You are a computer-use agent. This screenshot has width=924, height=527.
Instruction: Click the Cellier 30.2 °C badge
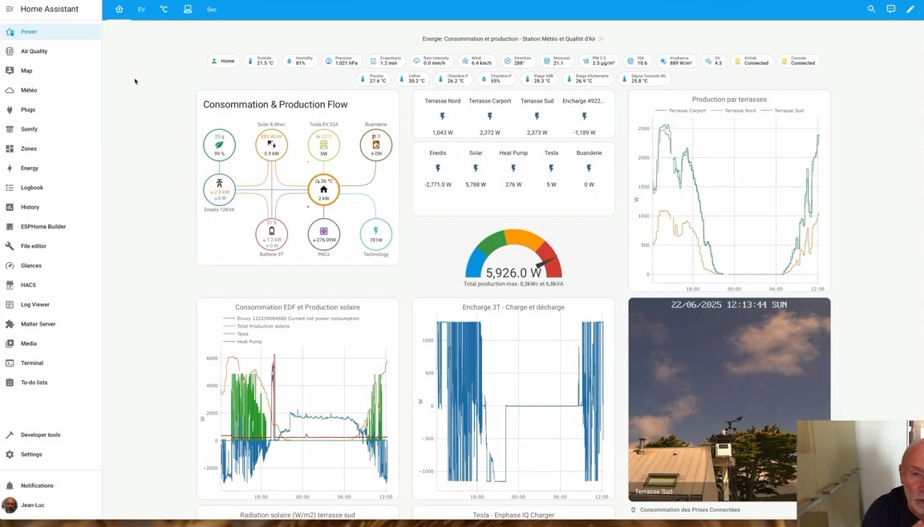[x=412, y=78]
